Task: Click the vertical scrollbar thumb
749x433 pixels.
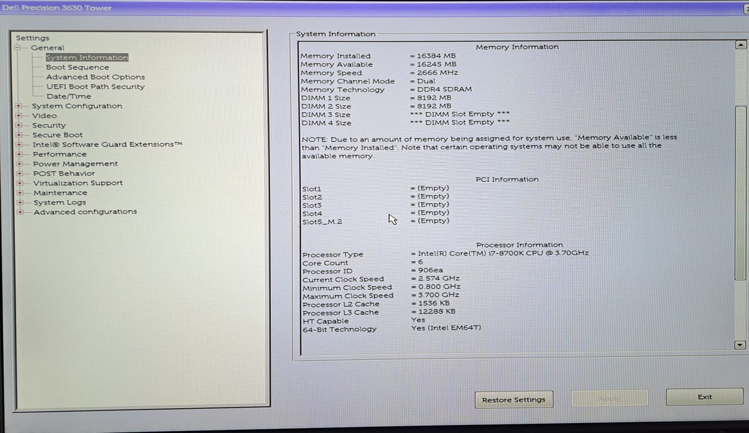Action: (x=740, y=193)
